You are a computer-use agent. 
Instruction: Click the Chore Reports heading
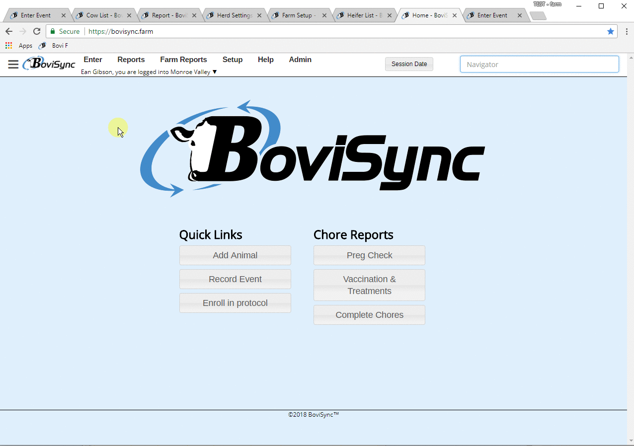click(x=353, y=235)
